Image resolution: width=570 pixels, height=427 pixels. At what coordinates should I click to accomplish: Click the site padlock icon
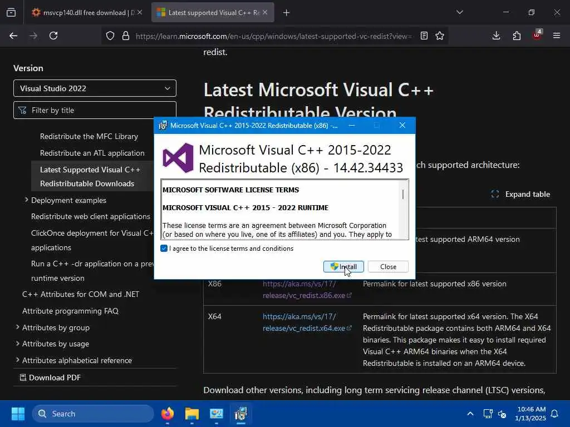point(126,36)
